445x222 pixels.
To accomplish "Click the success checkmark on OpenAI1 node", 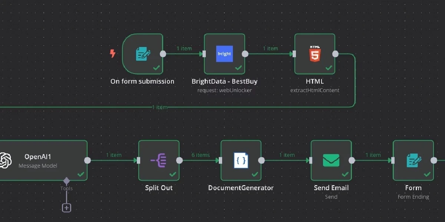I will 80,174.
